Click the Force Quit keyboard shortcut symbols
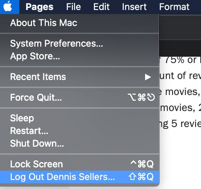The image size is (201, 189). (141, 98)
